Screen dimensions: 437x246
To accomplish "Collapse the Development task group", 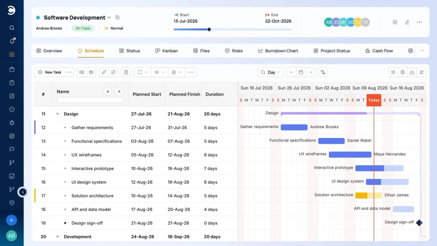I will [x=57, y=237].
